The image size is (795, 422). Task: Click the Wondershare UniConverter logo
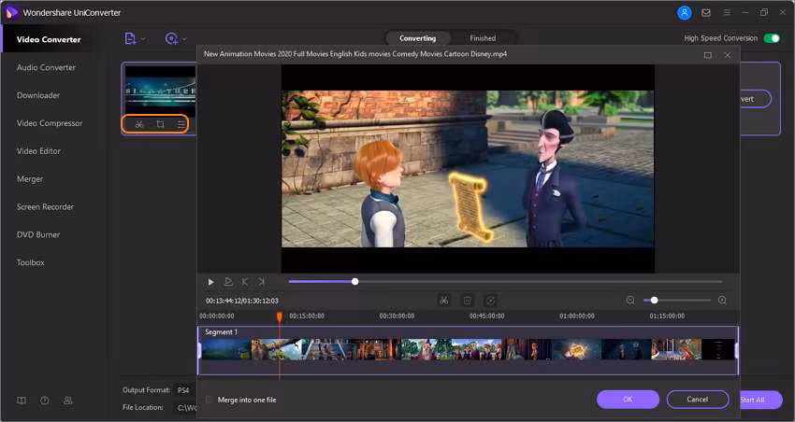pos(11,13)
